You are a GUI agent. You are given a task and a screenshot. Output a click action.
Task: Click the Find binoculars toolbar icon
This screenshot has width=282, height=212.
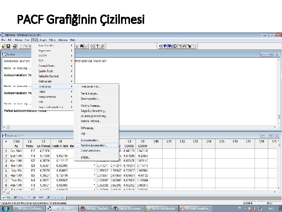[81, 46]
